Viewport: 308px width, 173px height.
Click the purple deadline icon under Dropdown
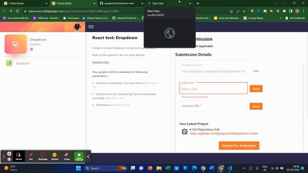tap(32, 49)
